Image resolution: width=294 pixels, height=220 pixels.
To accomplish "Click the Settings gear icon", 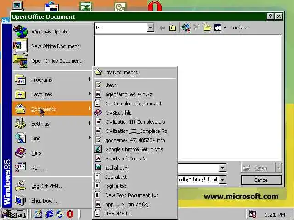I will tap(20, 123).
